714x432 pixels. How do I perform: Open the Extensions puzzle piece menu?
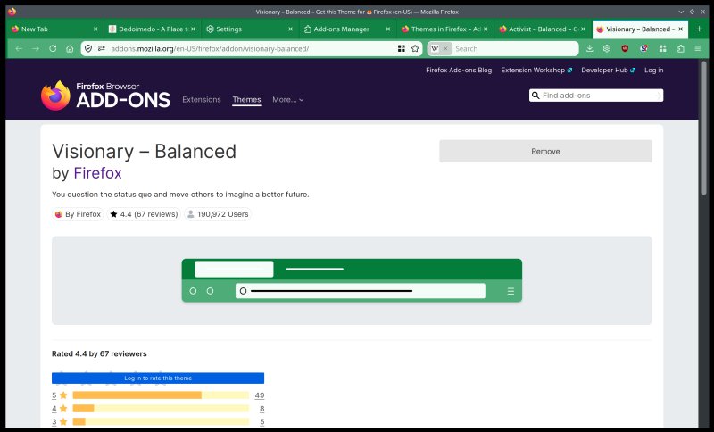[x=681, y=49]
